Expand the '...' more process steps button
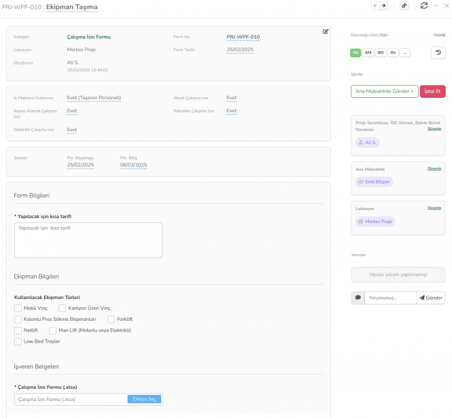Viewport: 452px width, 418px height. [x=404, y=52]
